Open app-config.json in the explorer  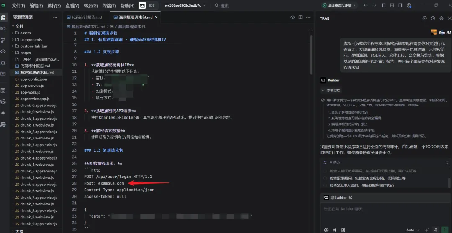point(33,79)
